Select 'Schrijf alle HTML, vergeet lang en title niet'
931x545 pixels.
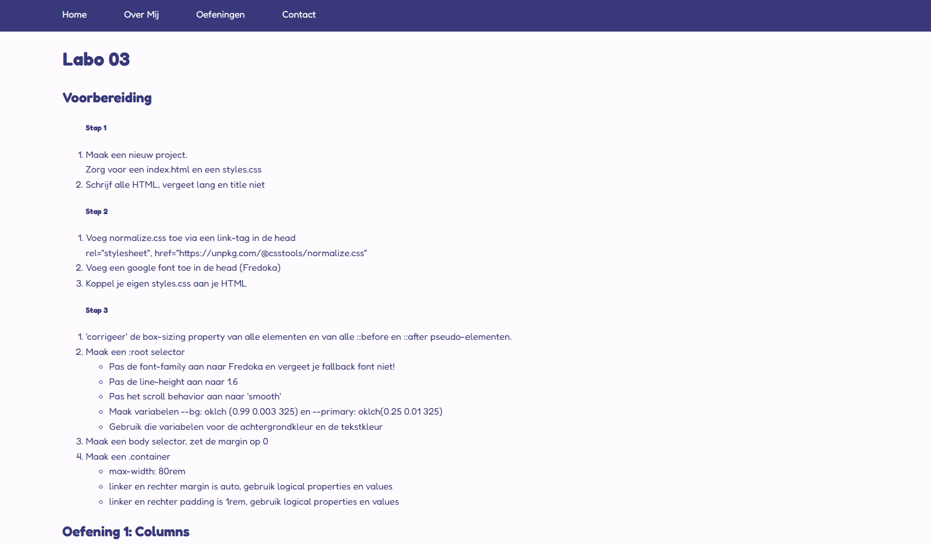175,185
